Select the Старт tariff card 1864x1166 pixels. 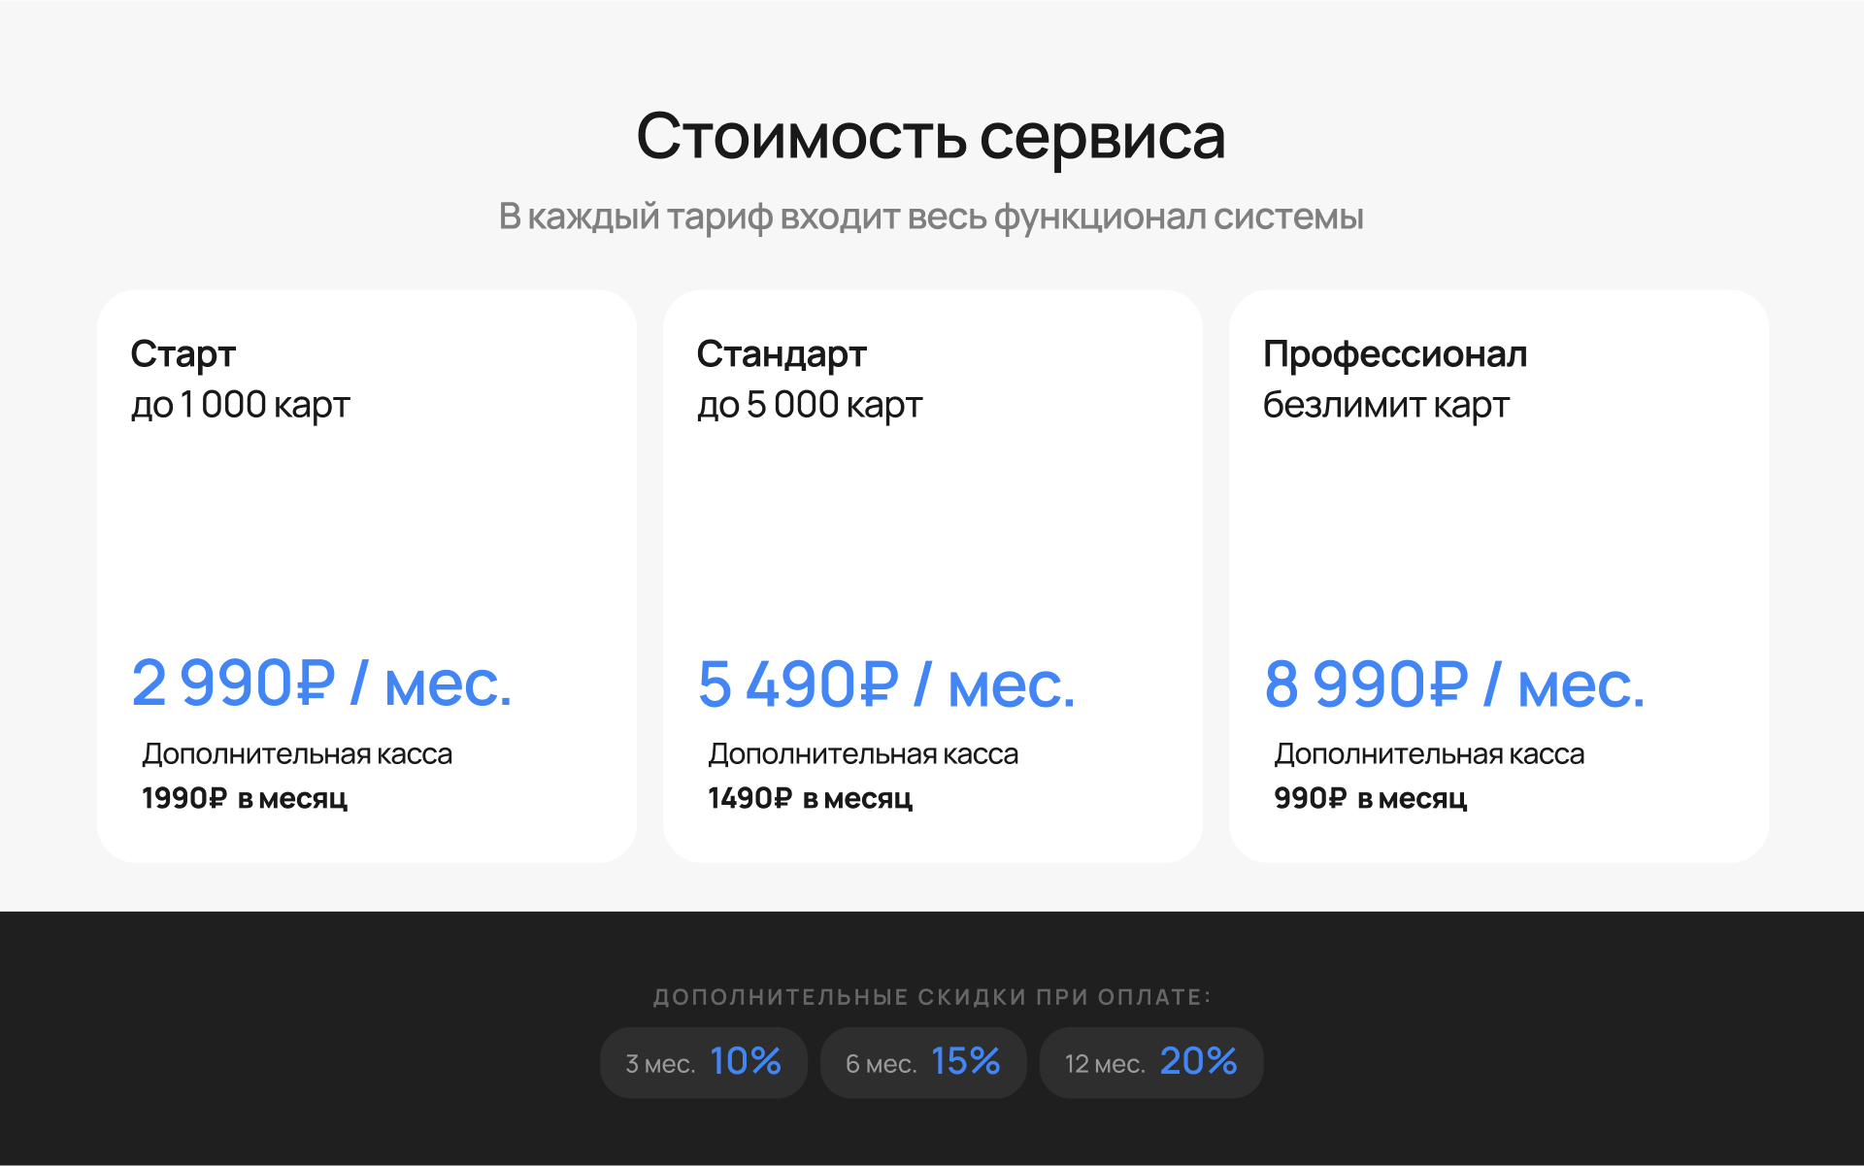[x=367, y=576]
